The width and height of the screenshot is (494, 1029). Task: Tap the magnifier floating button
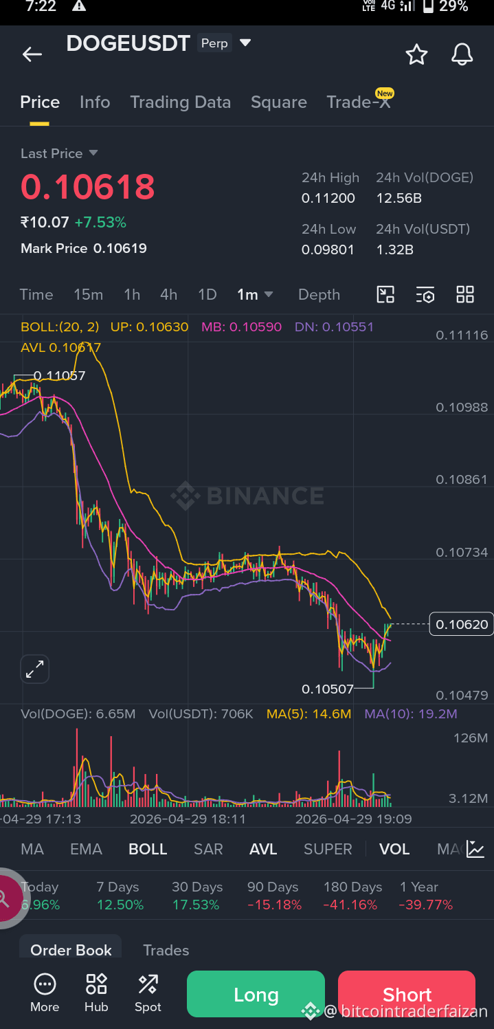(5, 898)
